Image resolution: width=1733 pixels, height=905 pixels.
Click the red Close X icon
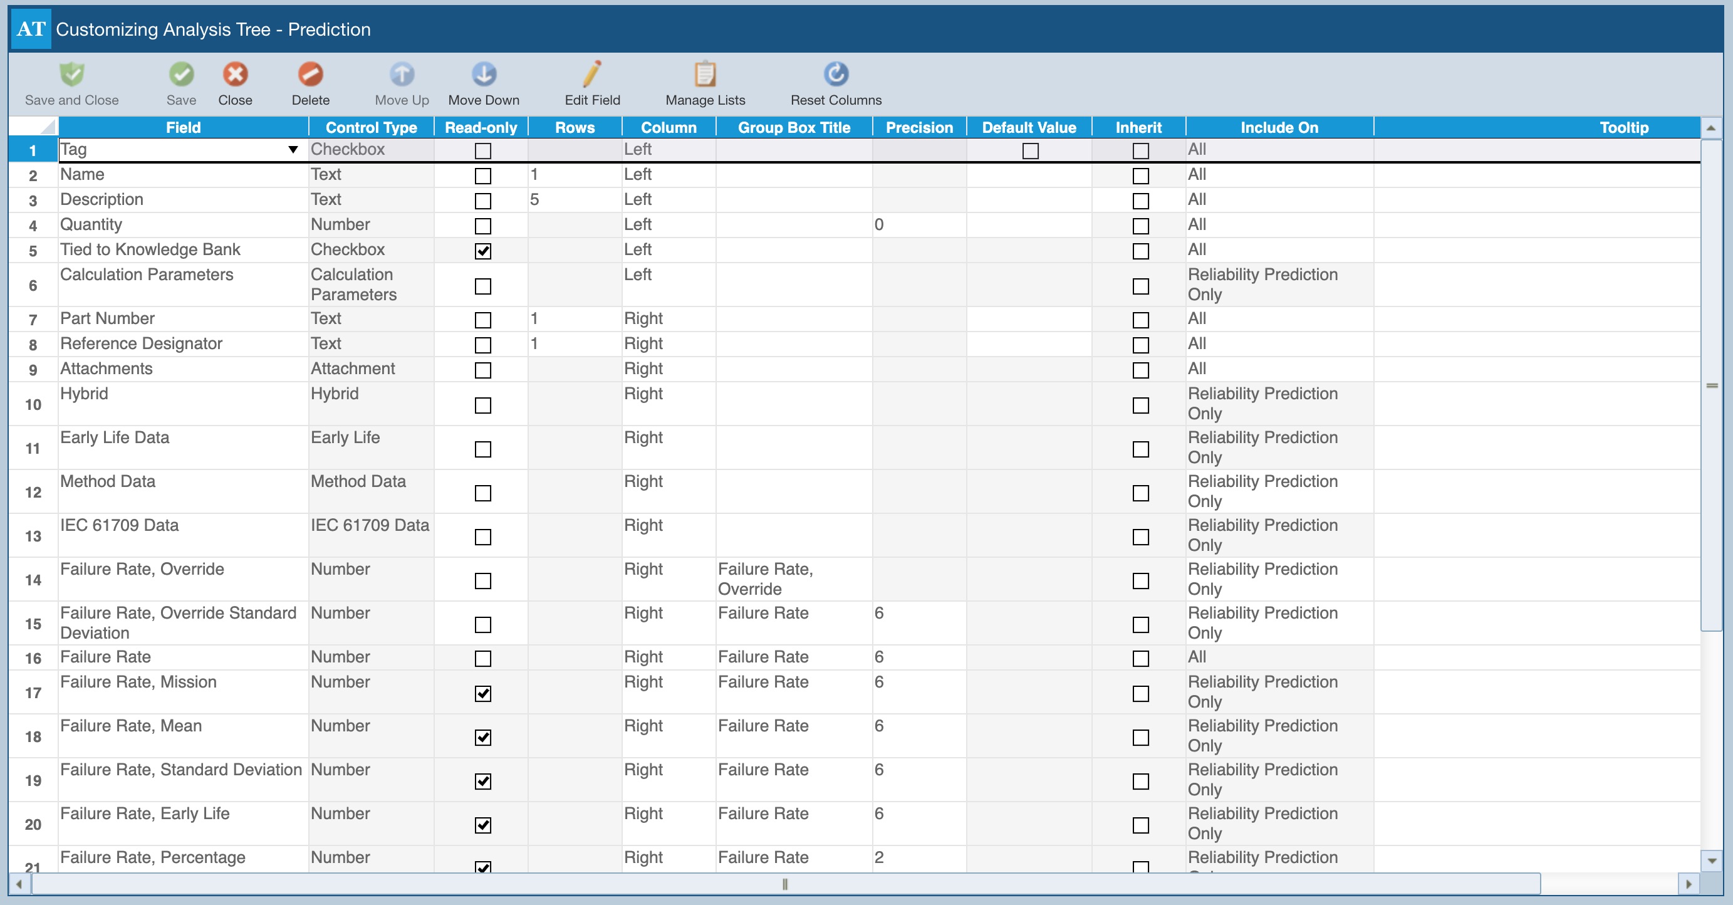(235, 75)
